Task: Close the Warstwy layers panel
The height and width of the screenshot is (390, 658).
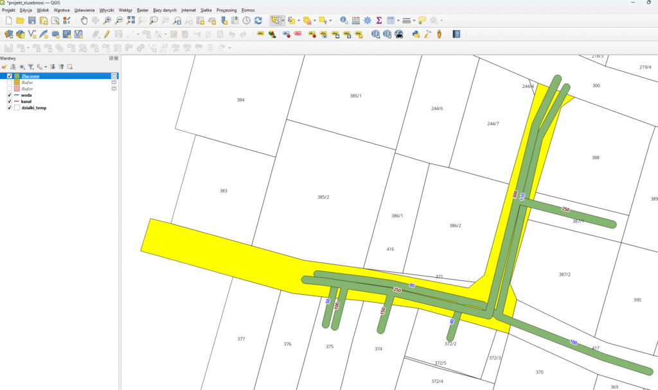Action: click(116, 58)
